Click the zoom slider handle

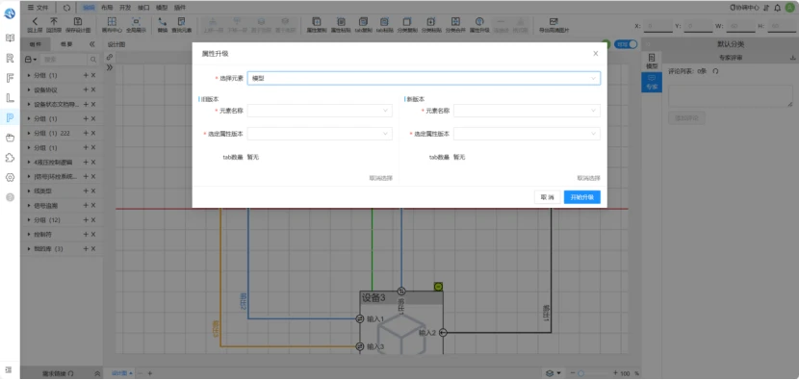tap(580, 373)
